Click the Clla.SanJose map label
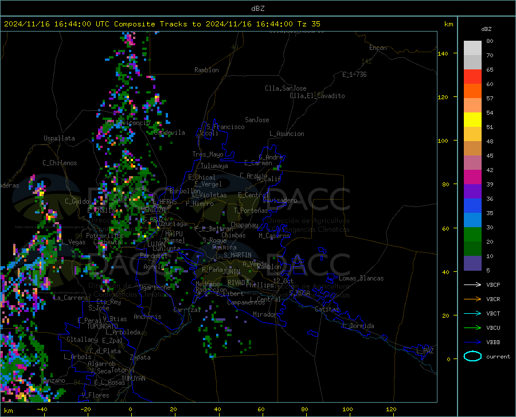516x417 pixels. (x=286, y=88)
